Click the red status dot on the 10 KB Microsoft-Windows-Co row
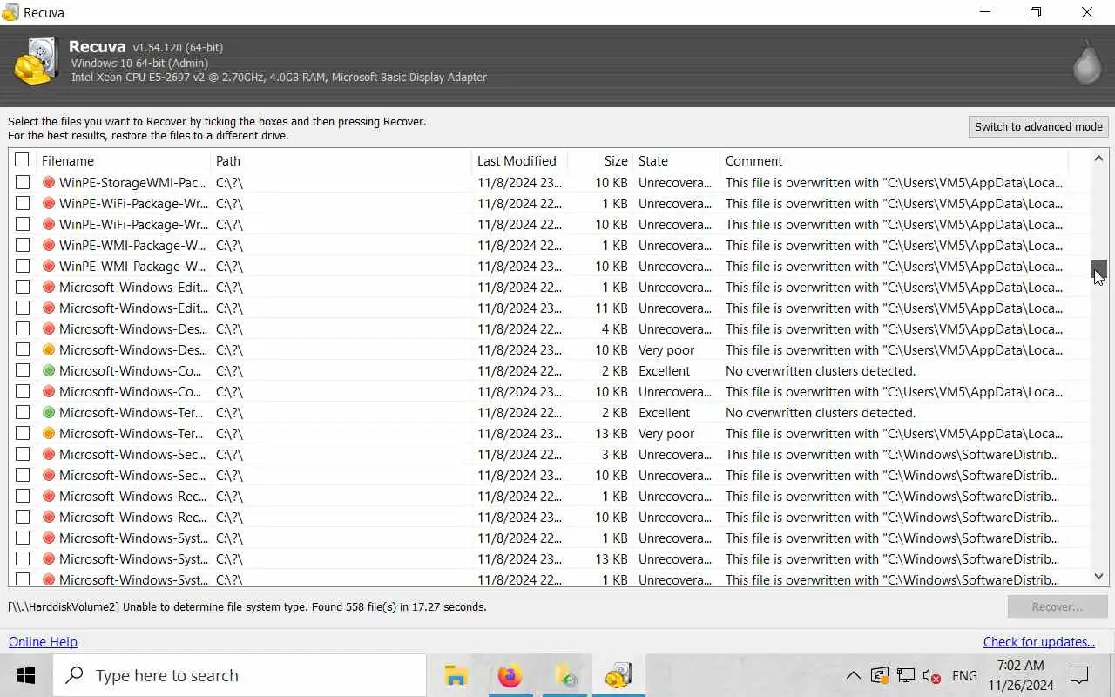 pos(49,392)
